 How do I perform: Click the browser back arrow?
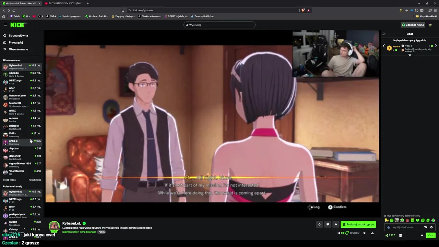(4, 10)
